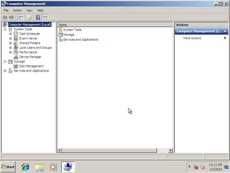
Task: Click the Event Viewer icon in tree
Action: [16, 38]
